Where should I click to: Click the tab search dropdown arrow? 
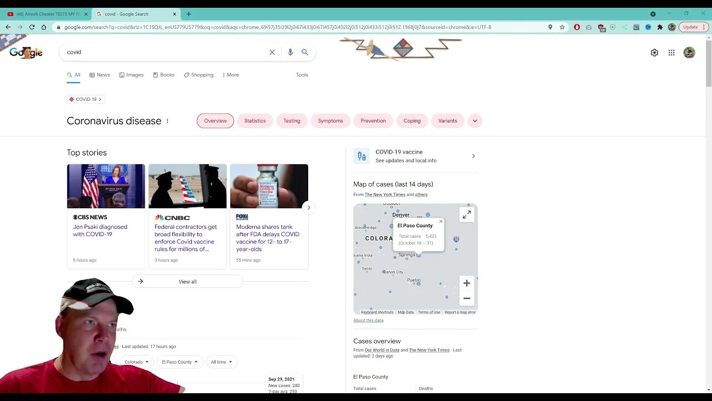(x=653, y=14)
